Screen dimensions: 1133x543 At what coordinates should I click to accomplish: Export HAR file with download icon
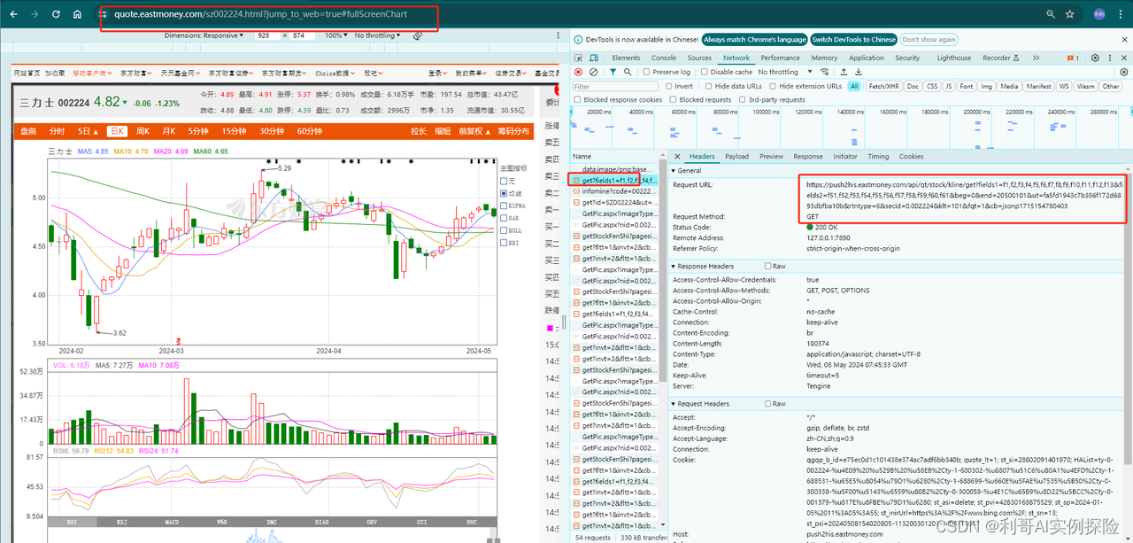click(858, 72)
